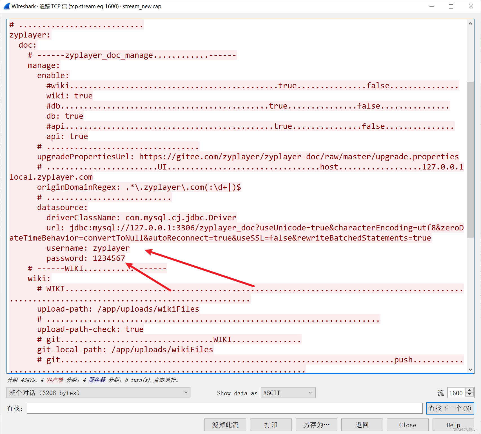Click the 'manage:' key line

coord(44,65)
